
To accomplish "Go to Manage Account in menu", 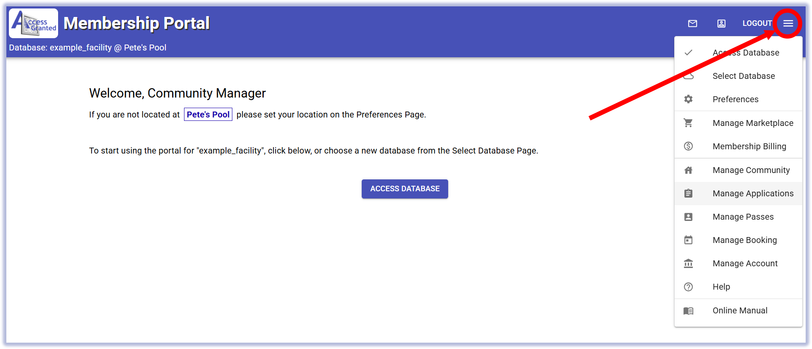I will tap(745, 263).
